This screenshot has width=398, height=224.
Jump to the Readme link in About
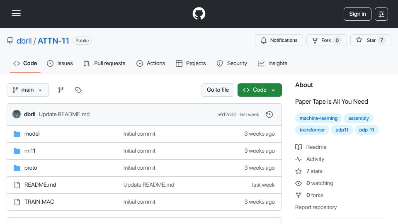click(316, 147)
